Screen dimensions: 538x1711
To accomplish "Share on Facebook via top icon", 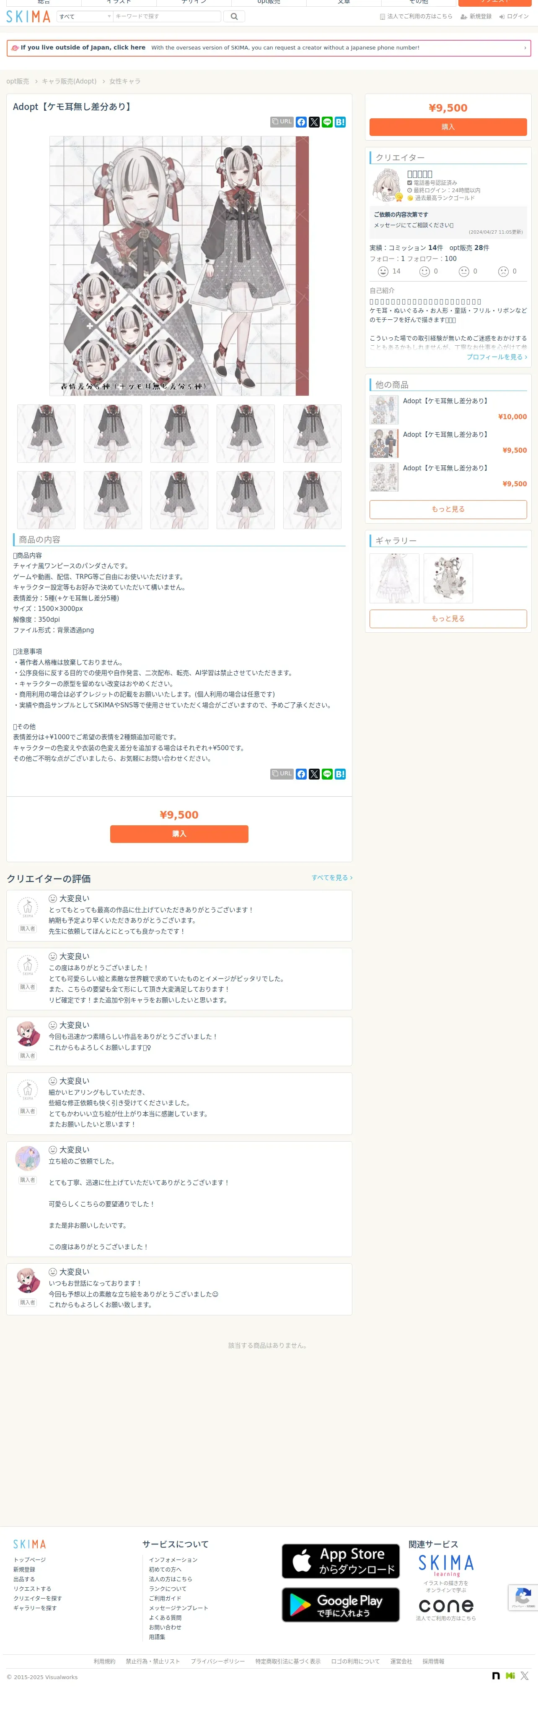I will coord(301,122).
